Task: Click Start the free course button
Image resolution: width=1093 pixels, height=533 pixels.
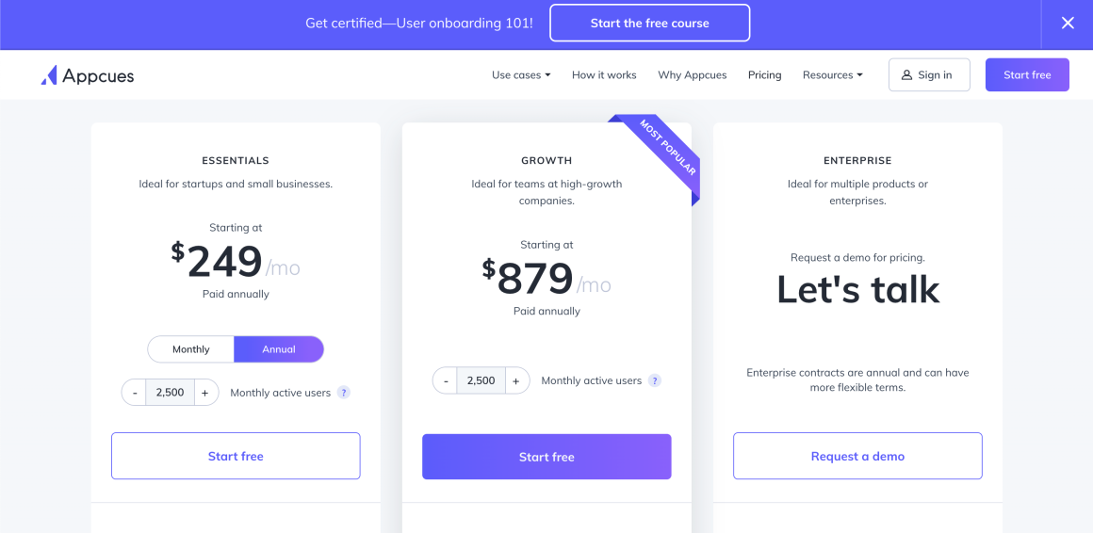Action: click(649, 23)
